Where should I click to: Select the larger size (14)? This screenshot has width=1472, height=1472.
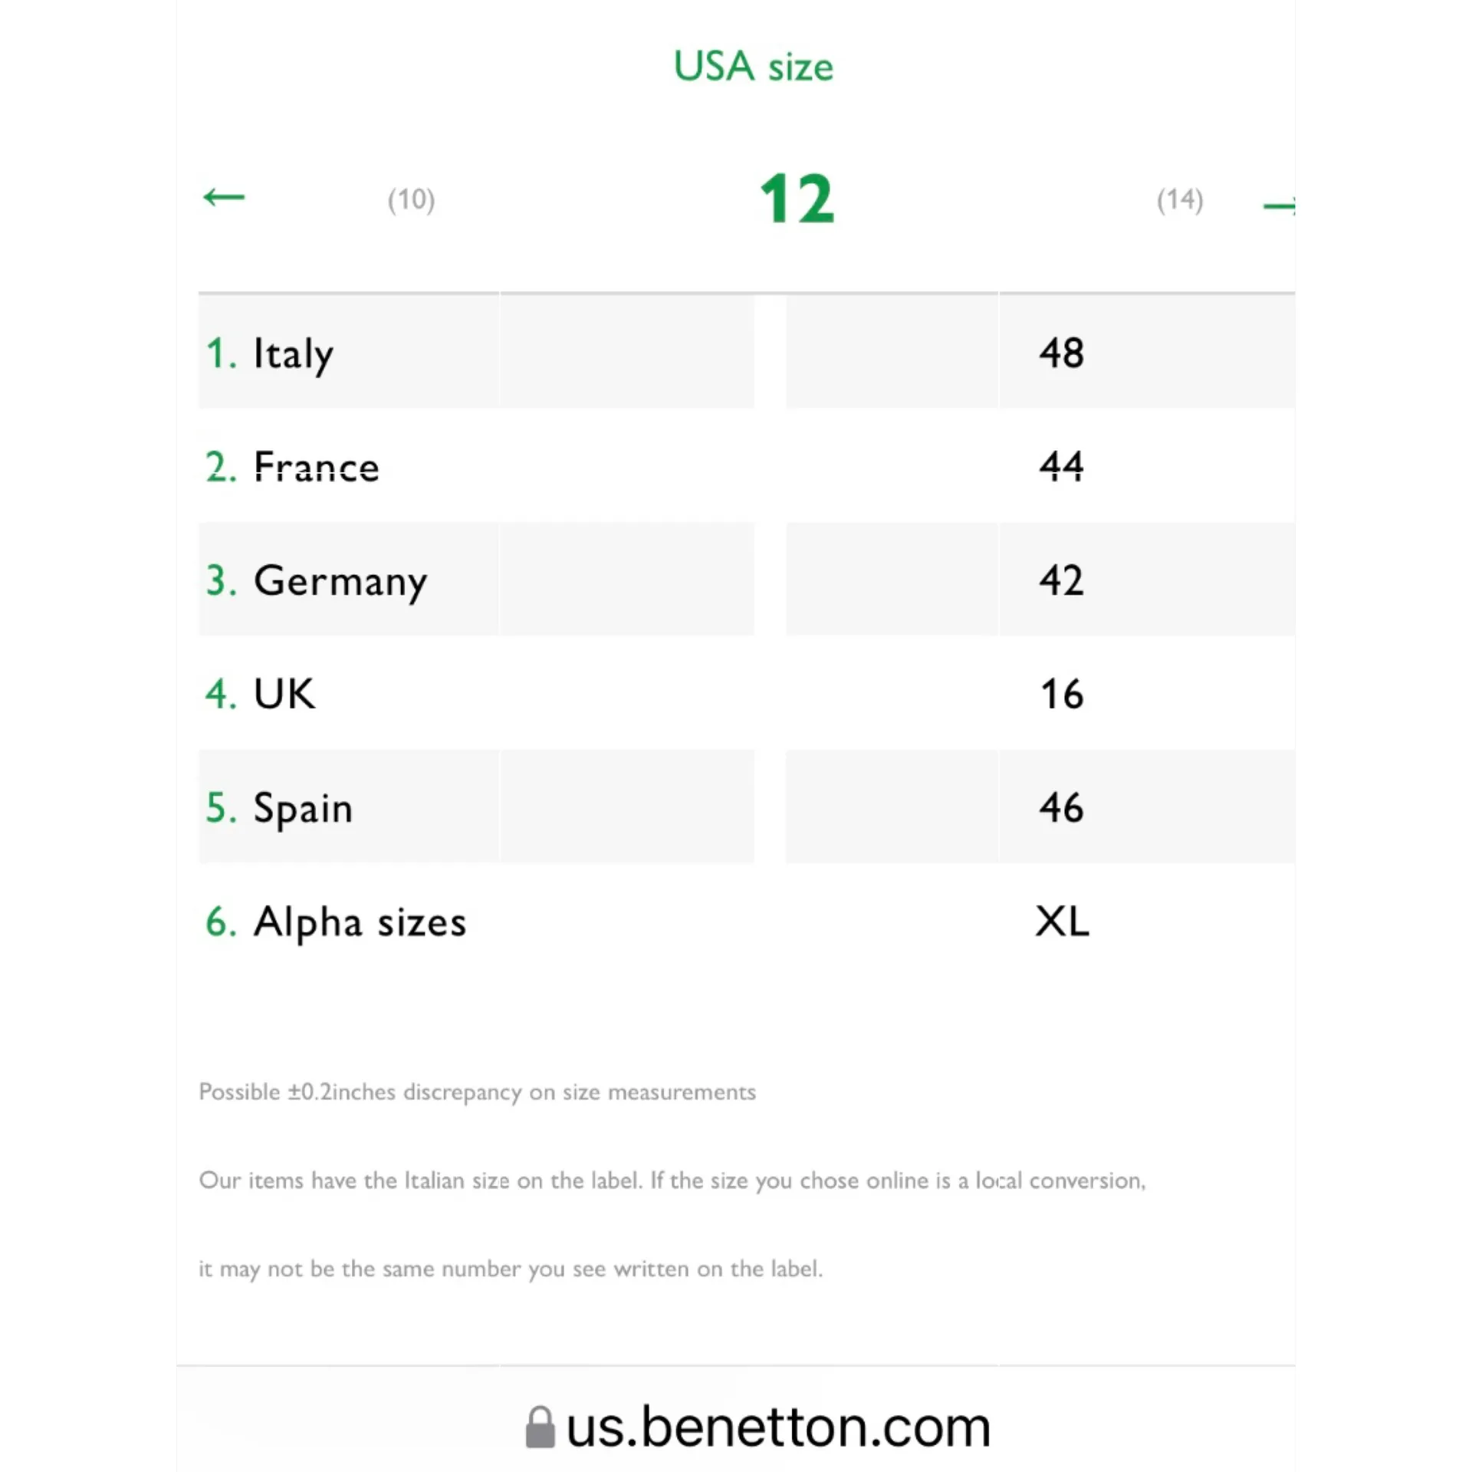pos(1180,199)
